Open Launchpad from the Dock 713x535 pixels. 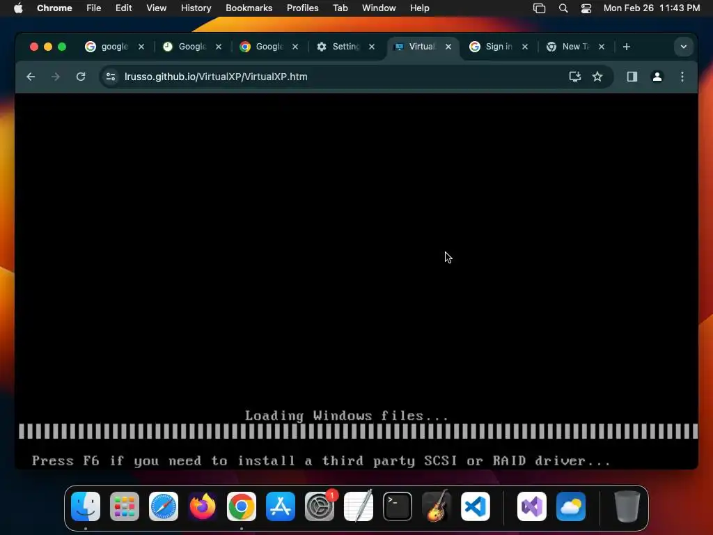click(x=125, y=506)
